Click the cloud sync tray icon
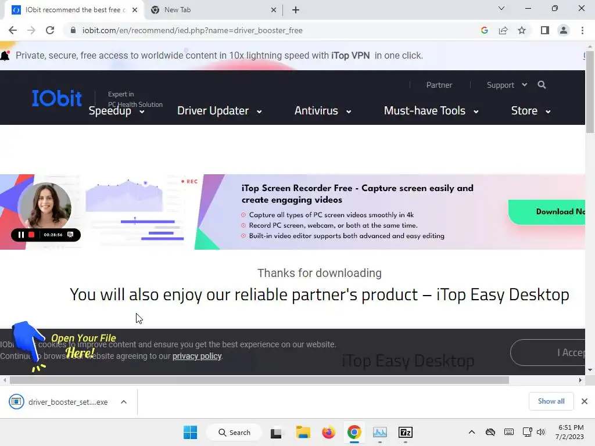Image resolution: width=595 pixels, height=446 pixels. point(490,432)
